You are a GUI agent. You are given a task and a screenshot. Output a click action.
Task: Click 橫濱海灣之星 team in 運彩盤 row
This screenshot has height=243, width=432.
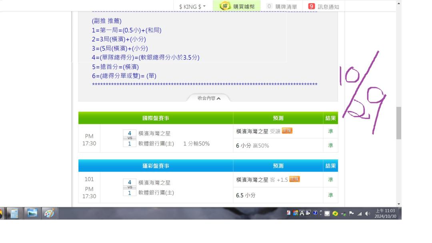click(154, 183)
